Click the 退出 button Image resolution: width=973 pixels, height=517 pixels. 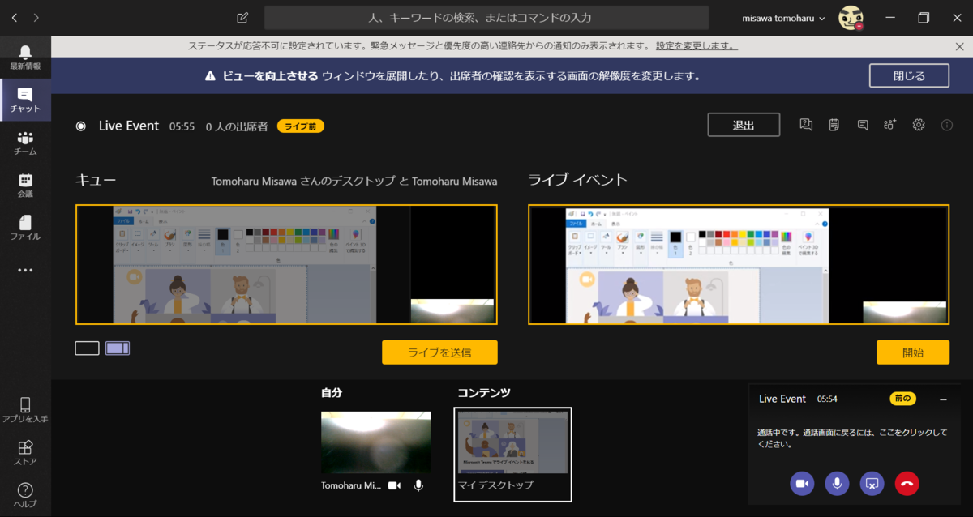(x=744, y=125)
